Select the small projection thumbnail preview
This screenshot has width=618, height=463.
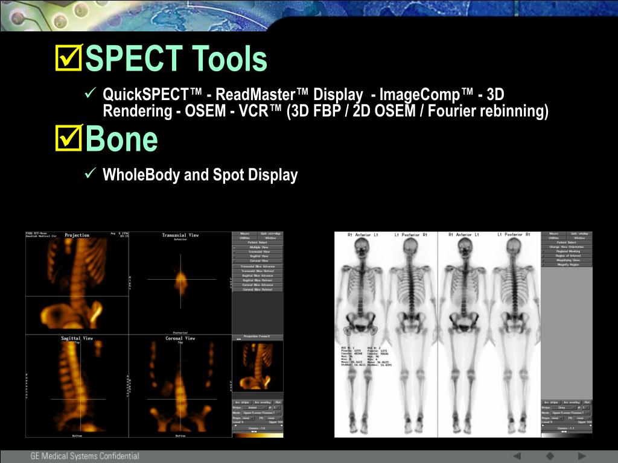[258, 366]
